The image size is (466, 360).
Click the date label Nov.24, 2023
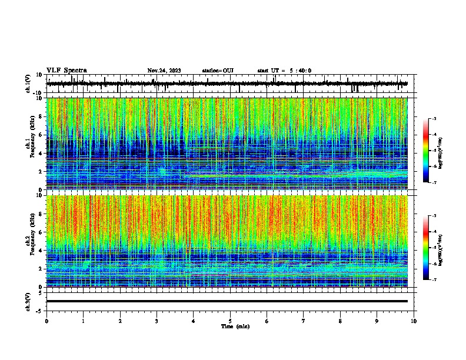164,71
